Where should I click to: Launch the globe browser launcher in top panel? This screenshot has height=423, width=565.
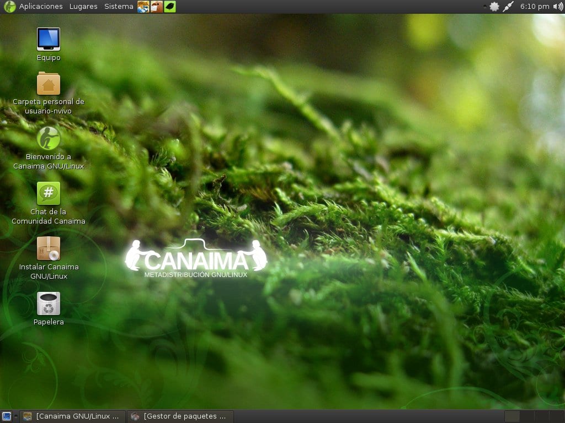coord(143,7)
